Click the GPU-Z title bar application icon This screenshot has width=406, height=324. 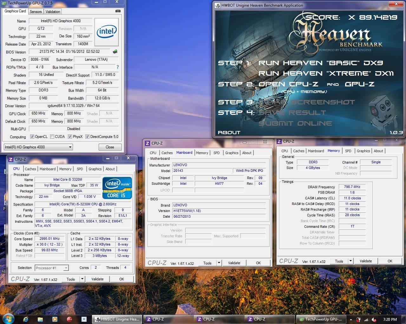(x=4, y=3)
